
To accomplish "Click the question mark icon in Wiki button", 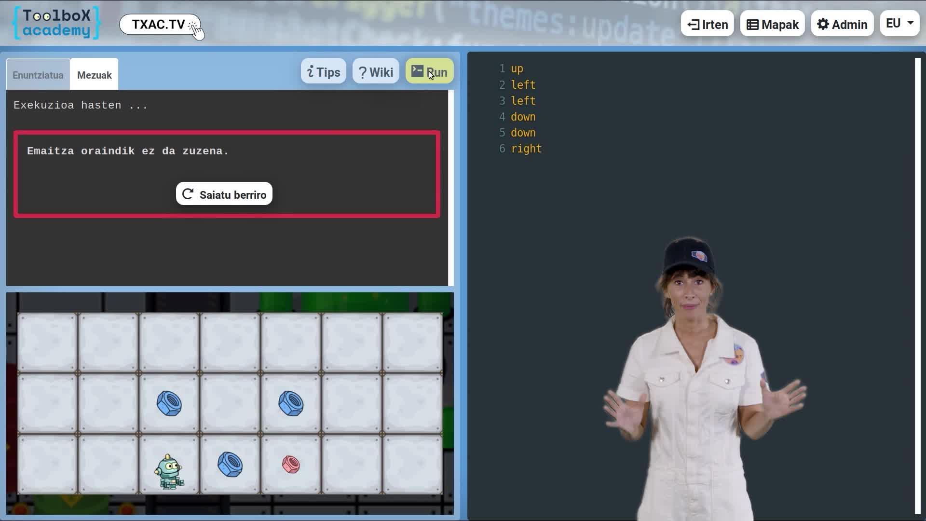I will [363, 72].
